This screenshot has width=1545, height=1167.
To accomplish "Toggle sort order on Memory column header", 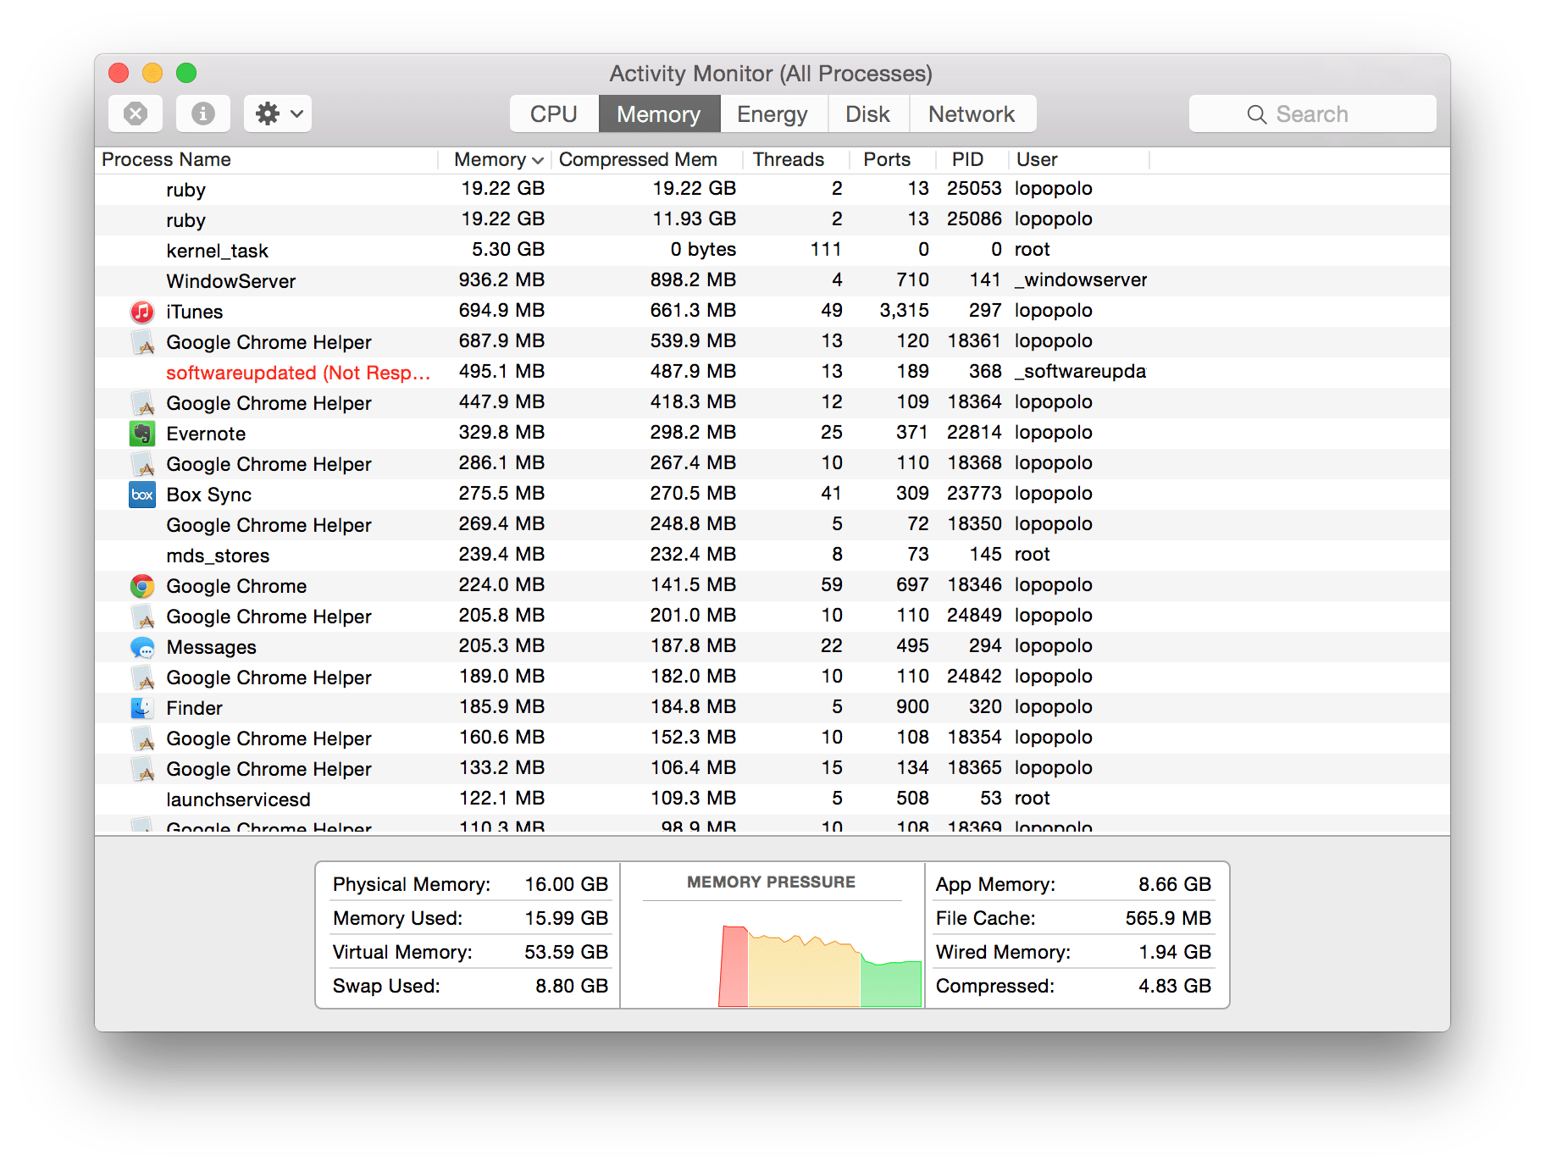I will (497, 160).
